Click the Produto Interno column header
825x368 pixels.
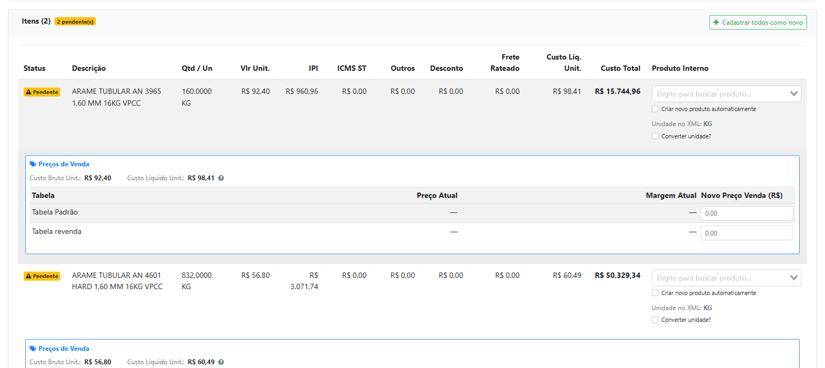click(680, 68)
